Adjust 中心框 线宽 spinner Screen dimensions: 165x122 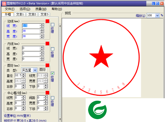(x=23, y=98)
